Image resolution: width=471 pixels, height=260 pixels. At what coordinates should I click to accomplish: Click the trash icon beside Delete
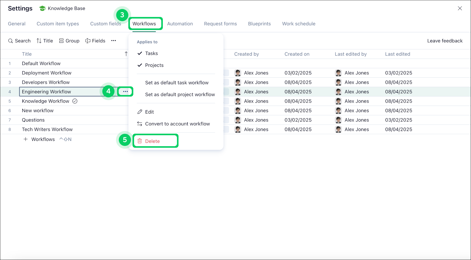click(140, 141)
